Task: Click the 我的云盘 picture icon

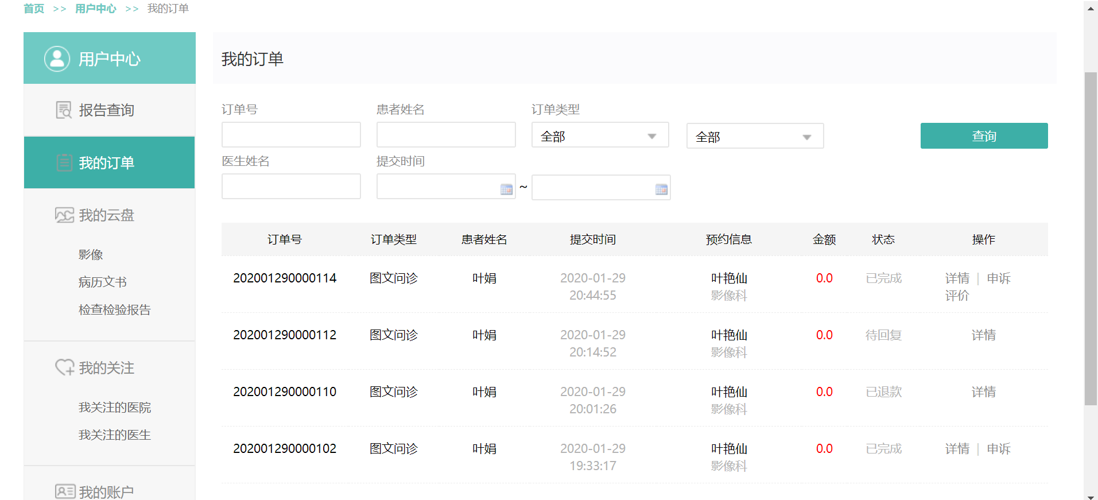Action: pos(64,215)
